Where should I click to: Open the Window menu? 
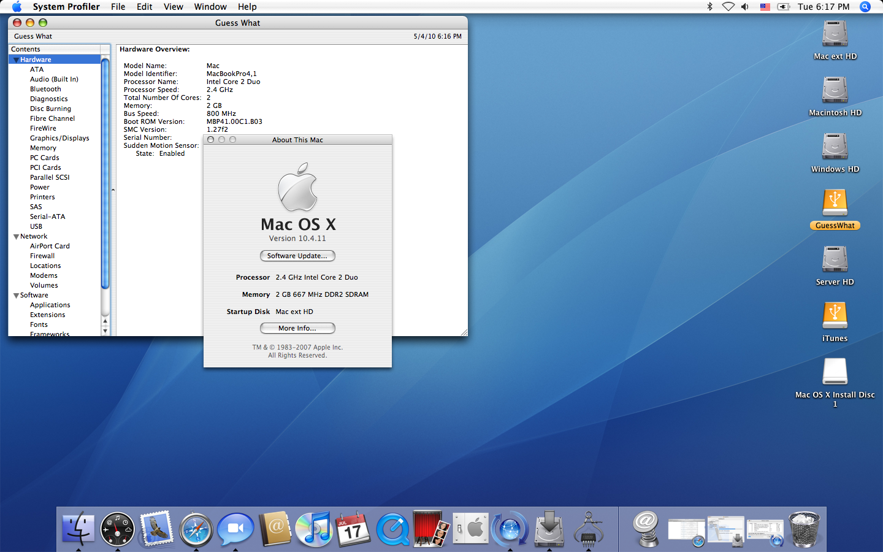tap(210, 7)
